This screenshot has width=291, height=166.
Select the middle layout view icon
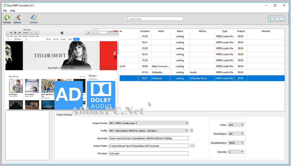pos(277,19)
